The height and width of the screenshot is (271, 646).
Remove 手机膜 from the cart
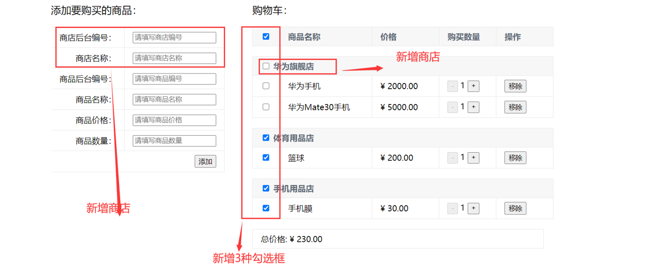[515, 209]
